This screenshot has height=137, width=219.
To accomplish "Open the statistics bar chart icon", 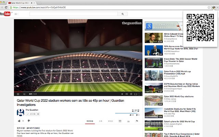I will (x=129, y=121).
